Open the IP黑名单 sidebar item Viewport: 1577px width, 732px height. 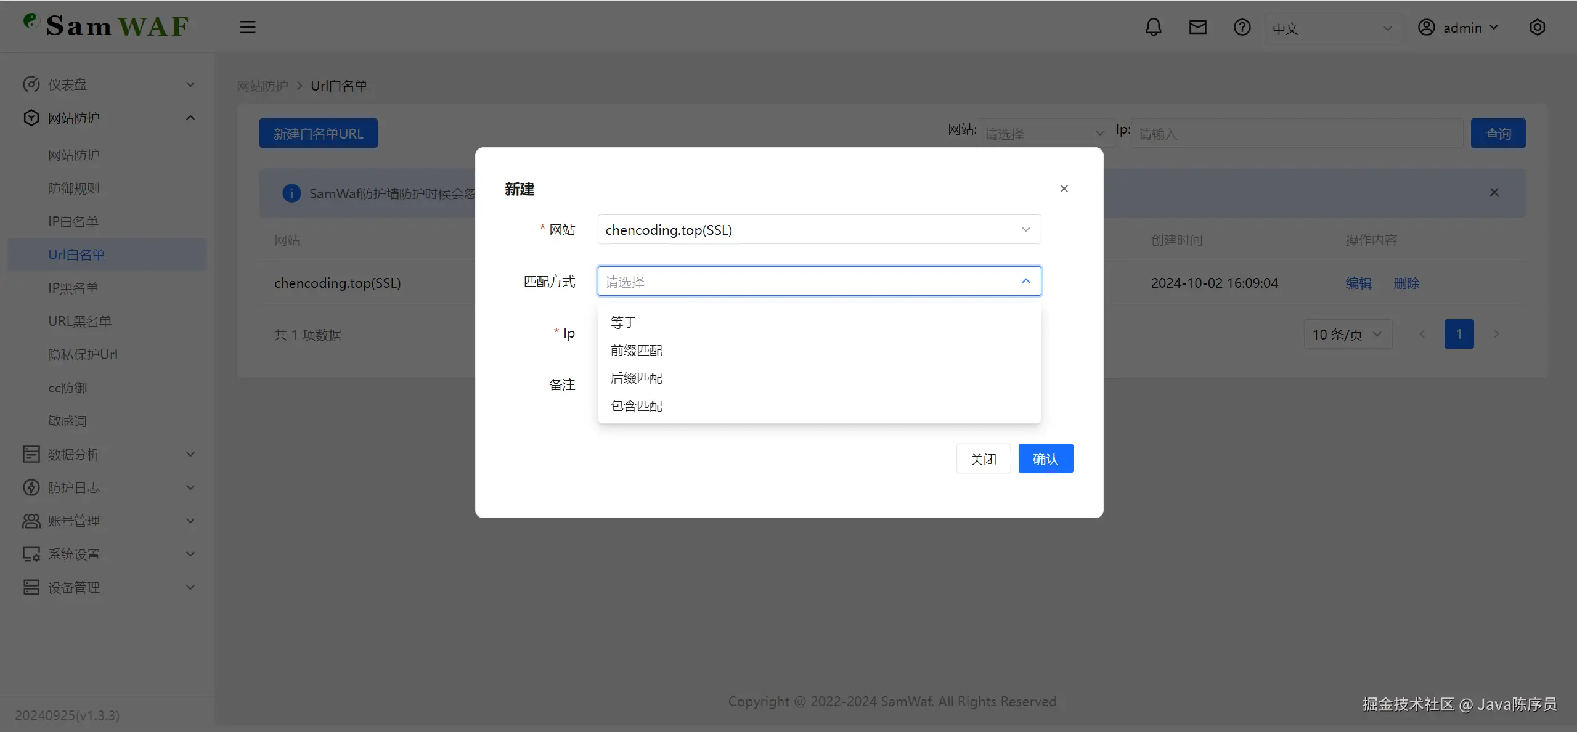(x=73, y=288)
